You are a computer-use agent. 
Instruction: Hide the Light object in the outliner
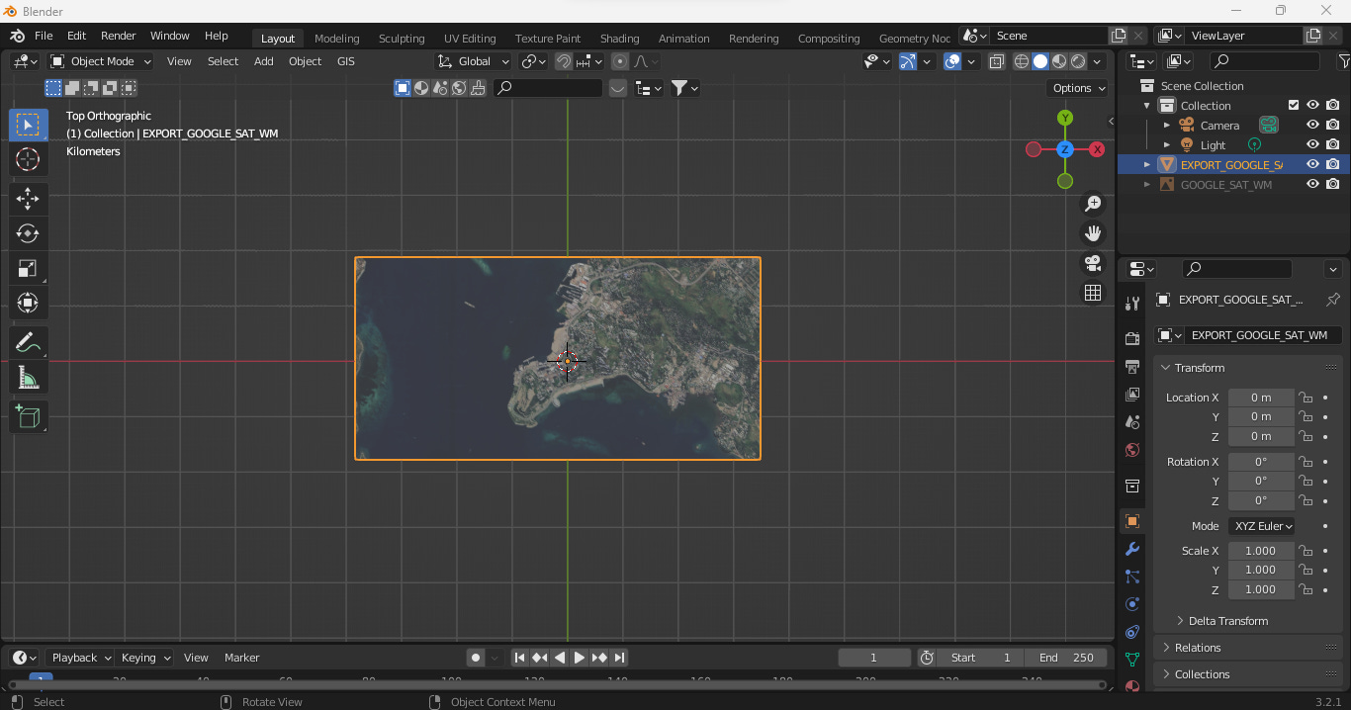(1312, 143)
